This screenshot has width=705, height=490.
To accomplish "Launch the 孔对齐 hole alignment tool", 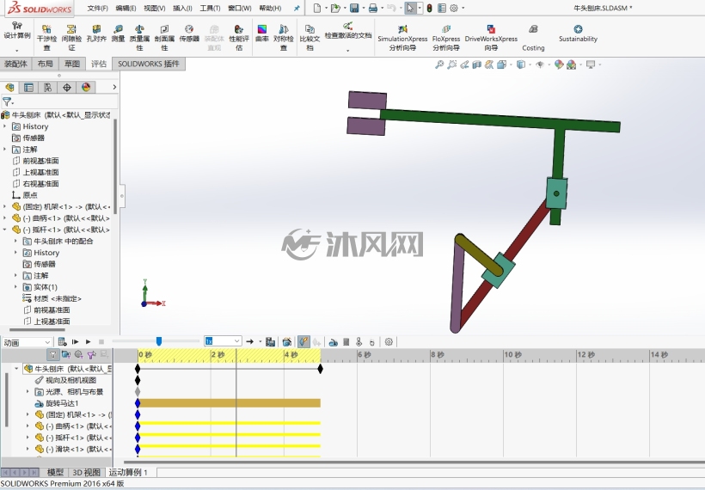I will click(x=96, y=34).
